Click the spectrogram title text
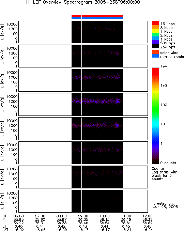The image size is (184, 231). click(x=83, y=2)
